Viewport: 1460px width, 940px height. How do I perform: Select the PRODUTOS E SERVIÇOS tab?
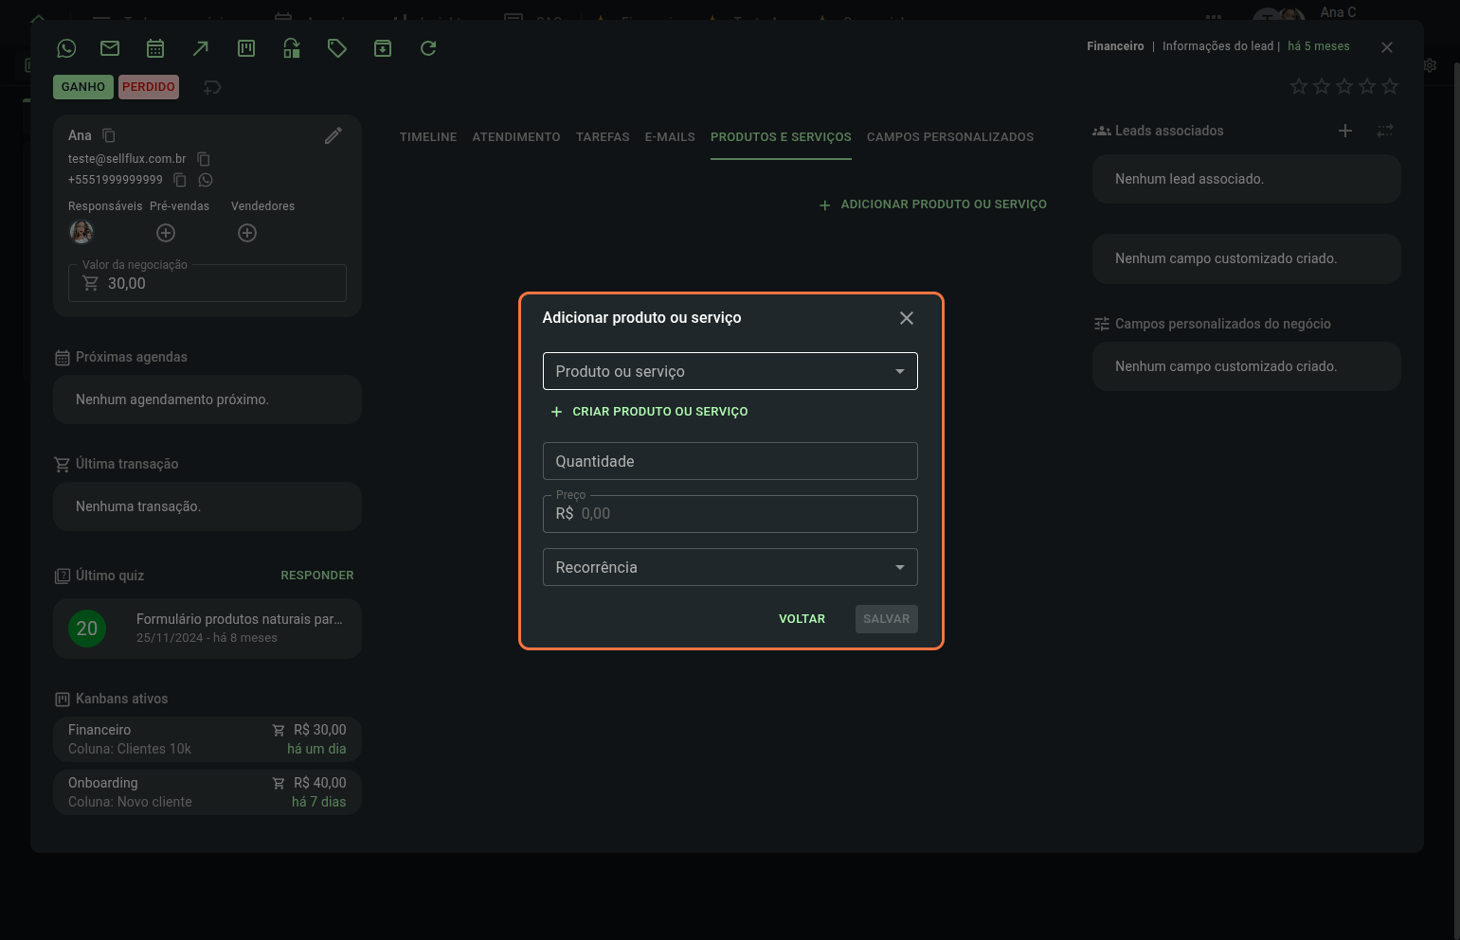click(781, 137)
